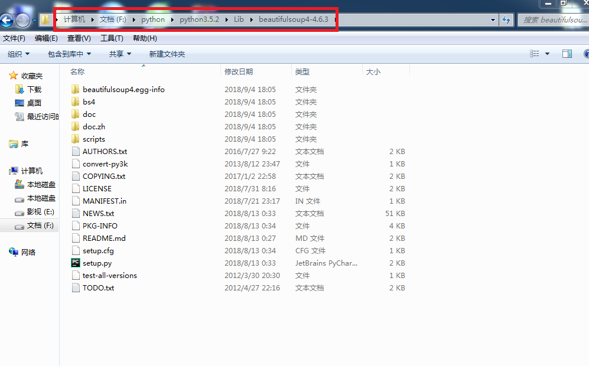Open the 查看(V) menu
This screenshot has height=366, width=589.
tap(79, 38)
